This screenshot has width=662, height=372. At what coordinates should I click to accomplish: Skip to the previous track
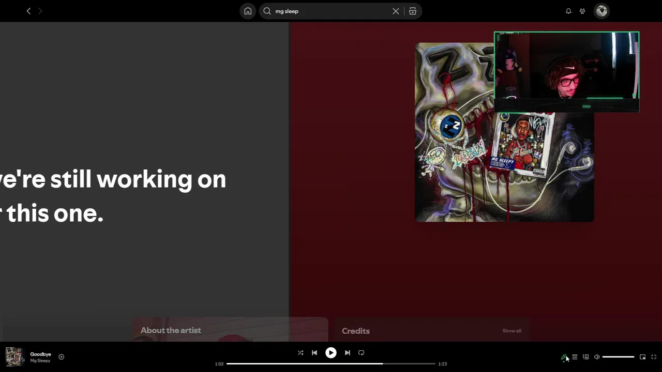[314, 352]
